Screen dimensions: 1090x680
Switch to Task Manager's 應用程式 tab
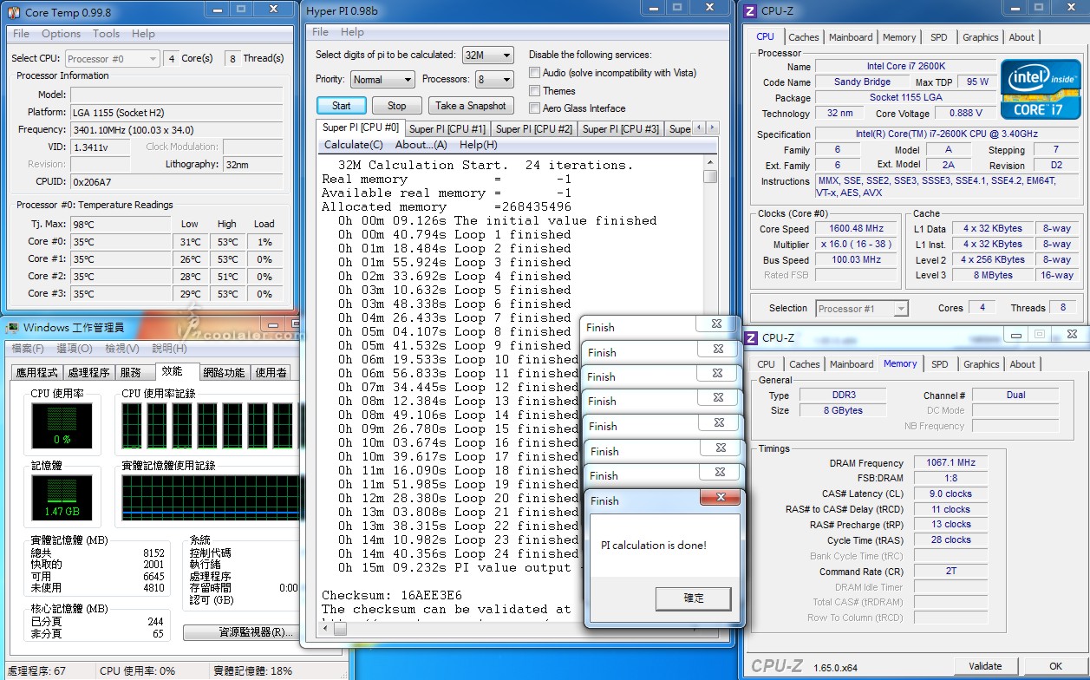37,373
